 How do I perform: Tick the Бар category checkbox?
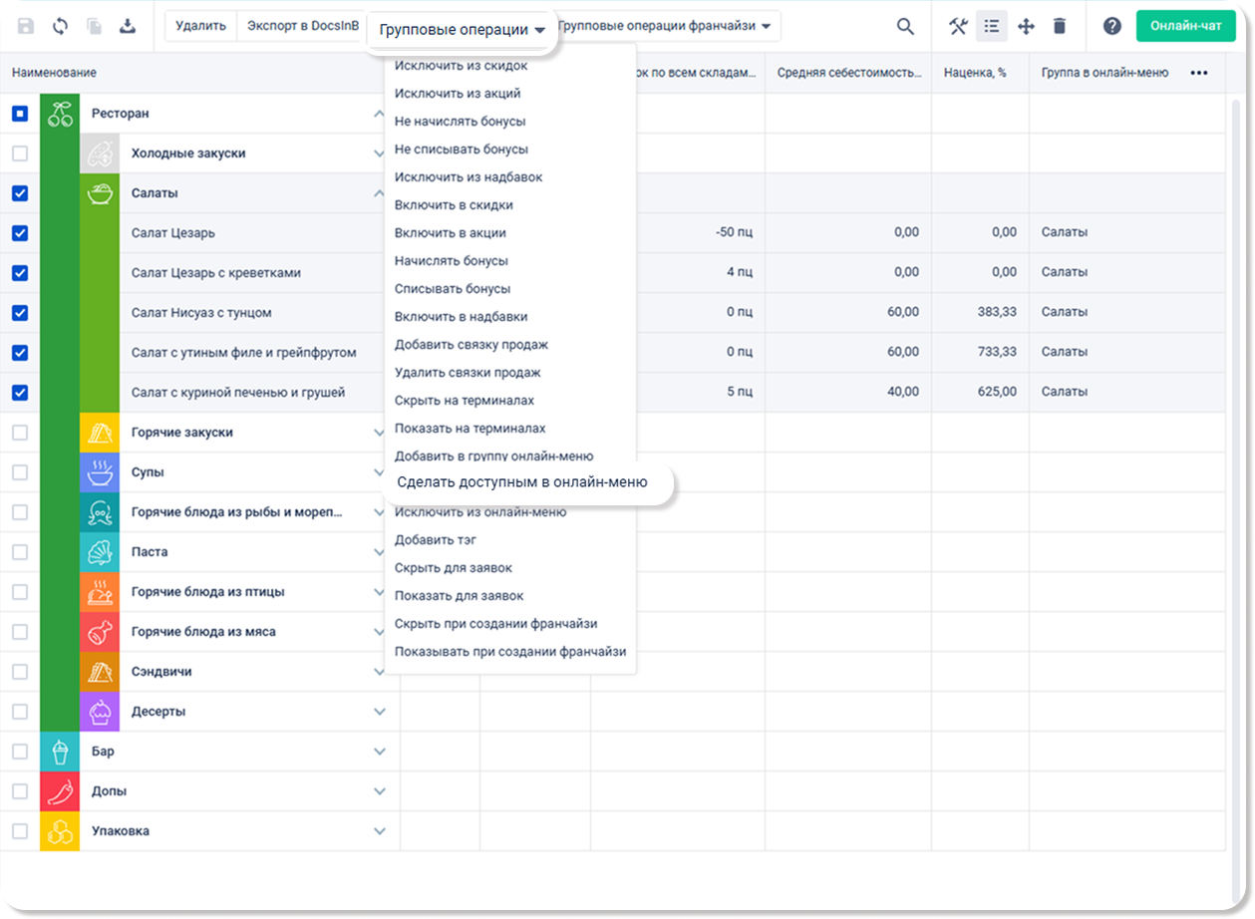click(x=20, y=752)
